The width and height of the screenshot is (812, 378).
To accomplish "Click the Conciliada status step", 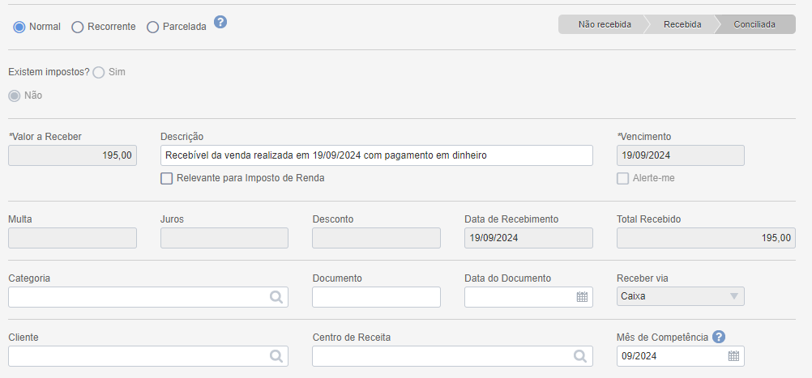I will (x=755, y=24).
